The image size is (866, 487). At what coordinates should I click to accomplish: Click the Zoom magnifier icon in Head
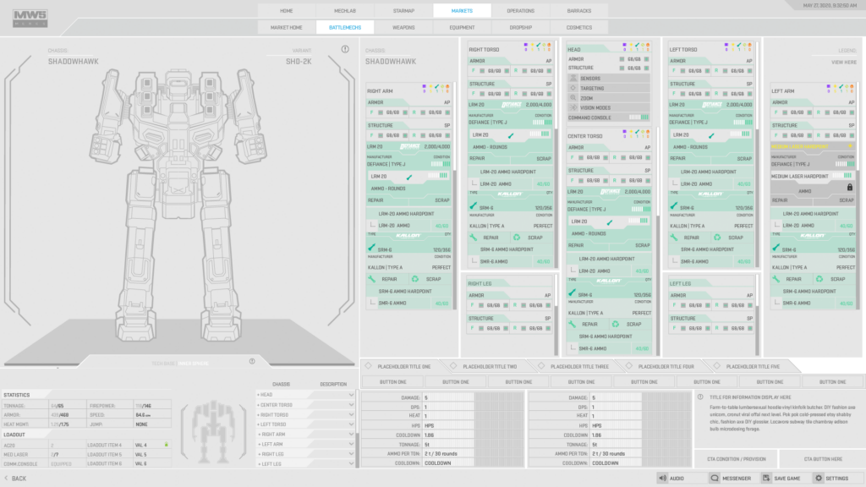tap(573, 98)
